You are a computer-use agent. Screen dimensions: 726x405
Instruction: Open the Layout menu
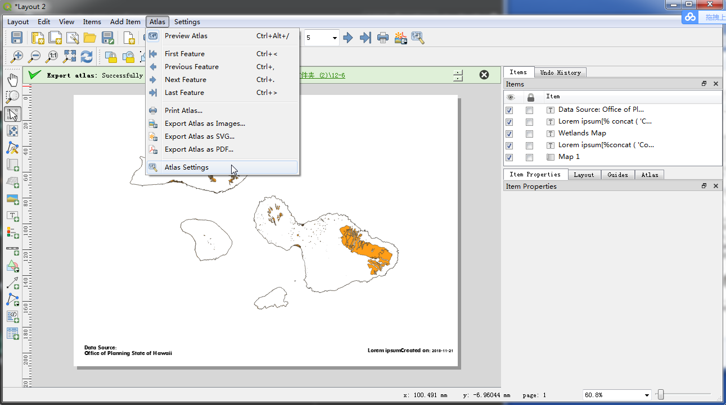tap(18, 22)
